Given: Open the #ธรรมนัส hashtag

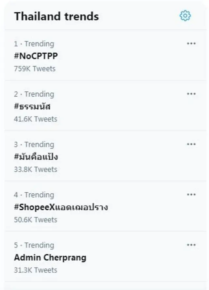Looking at the screenshot, I should click(32, 106).
